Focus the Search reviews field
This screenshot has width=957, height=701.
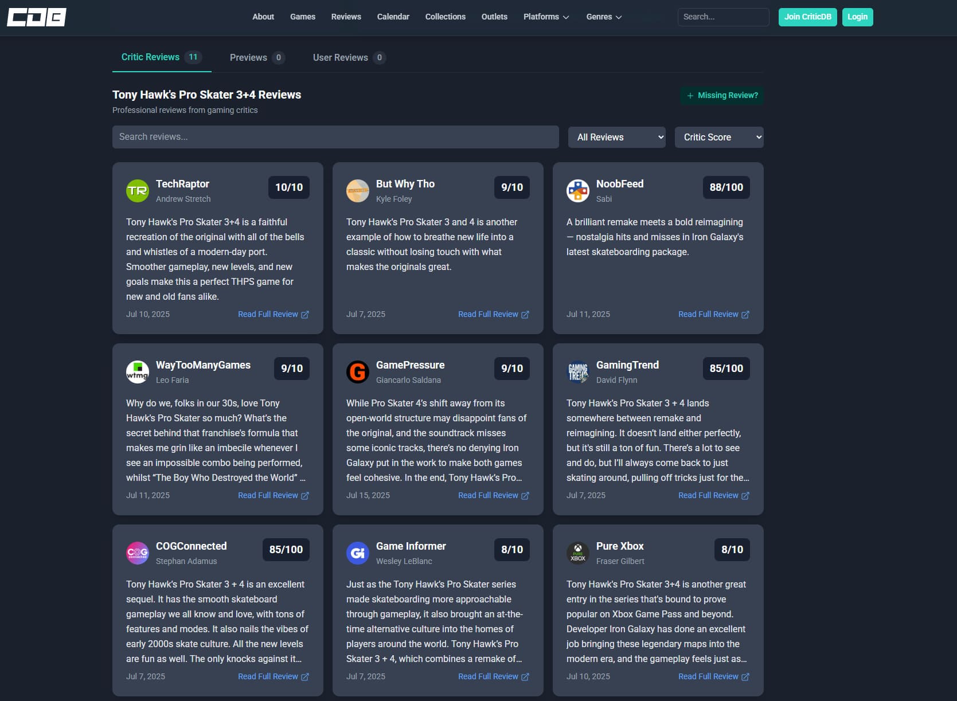pos(335,137)
